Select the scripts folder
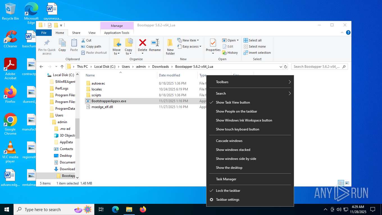 [96, 95]
